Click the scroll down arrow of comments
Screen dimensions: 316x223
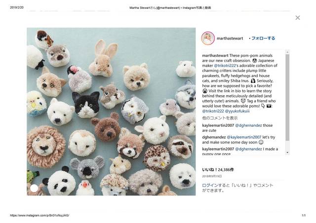pyautogui.click(x=287, y=152)
